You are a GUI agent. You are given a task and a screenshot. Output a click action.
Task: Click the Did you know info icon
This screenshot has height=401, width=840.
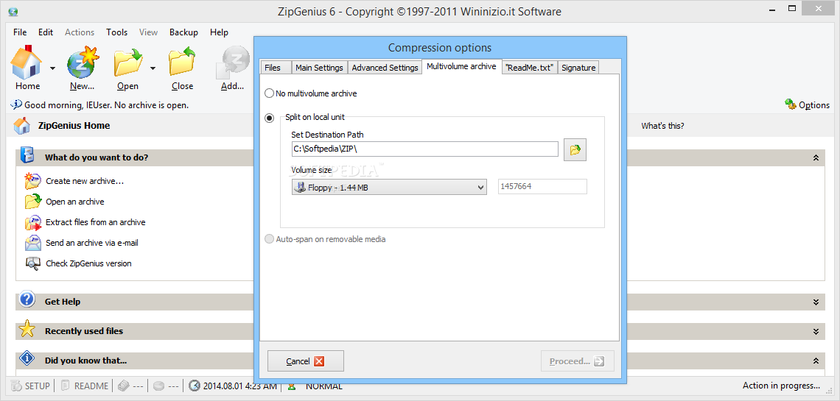[x=27, y=358]
